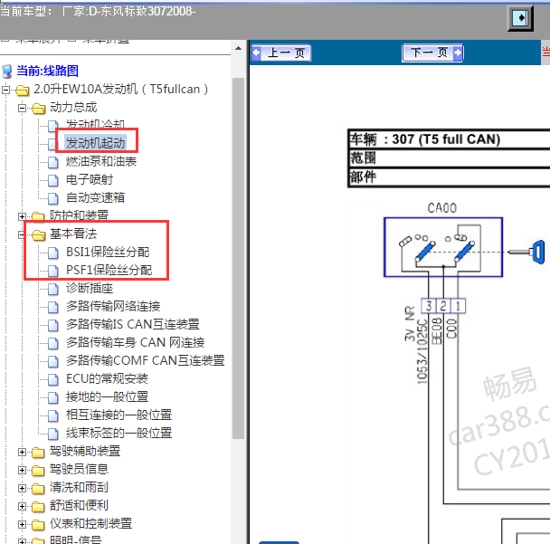Image resolution: width=550 pixels, height=544 pixels.
Task: Click the exit arrow icon at top right
Action: (520, 18)
